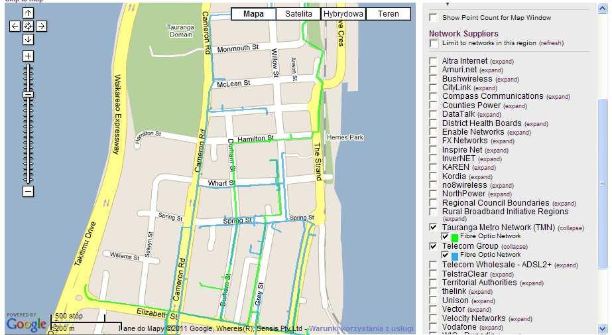
Task: Expand Territorial Authorities options
Action: point(532,283)
